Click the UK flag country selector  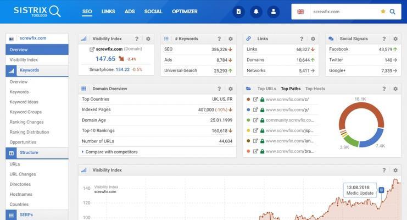(300, 12)
